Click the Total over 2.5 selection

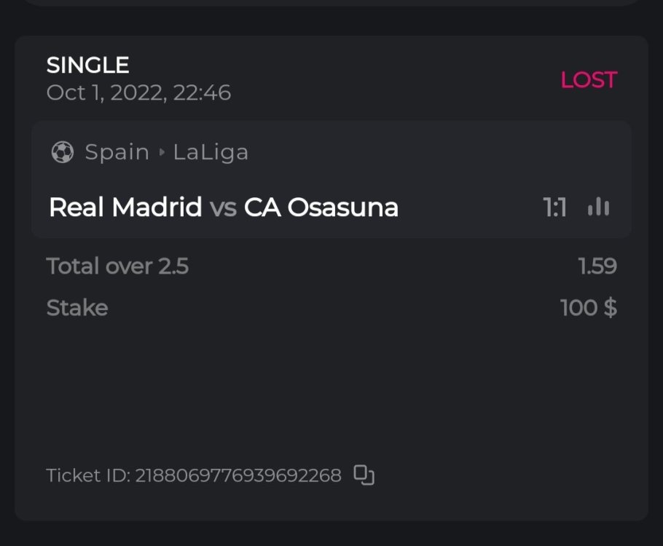click(117, 266)
